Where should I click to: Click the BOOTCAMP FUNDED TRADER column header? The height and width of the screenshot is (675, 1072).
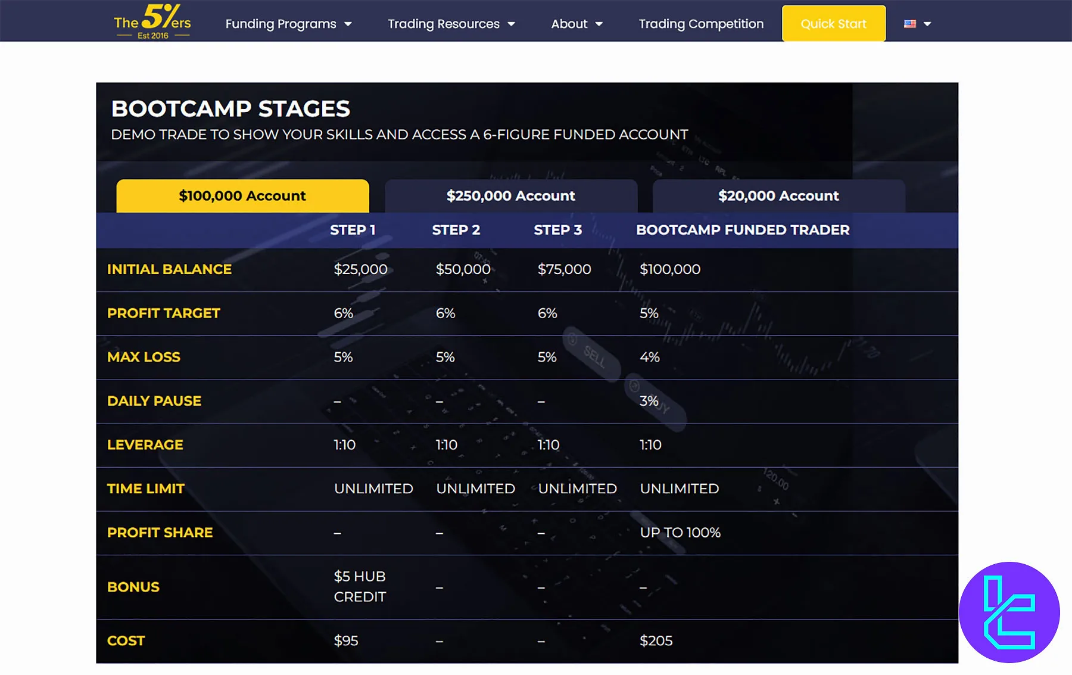click(x=742, y=230)
